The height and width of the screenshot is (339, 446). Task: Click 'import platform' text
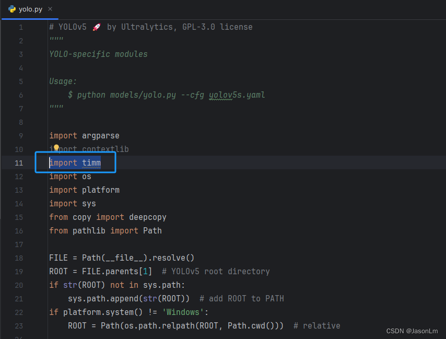[x=84, y=190]
